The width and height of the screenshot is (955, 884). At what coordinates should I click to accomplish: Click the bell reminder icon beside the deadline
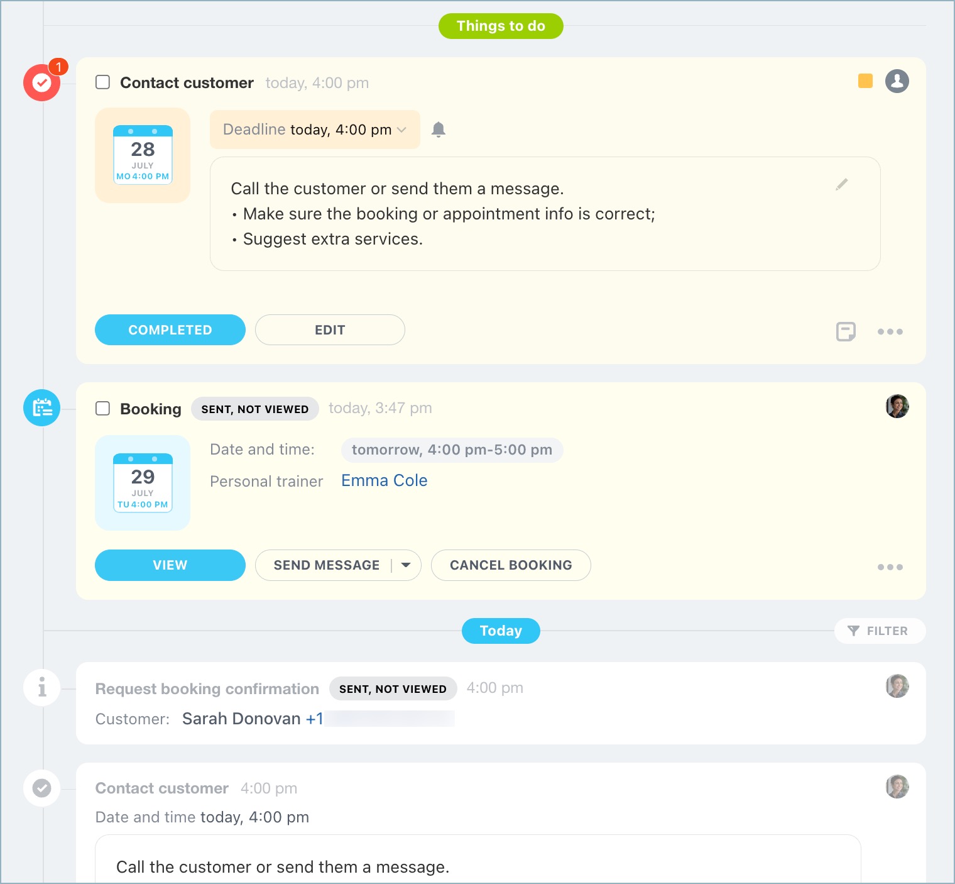coord(439,130)
